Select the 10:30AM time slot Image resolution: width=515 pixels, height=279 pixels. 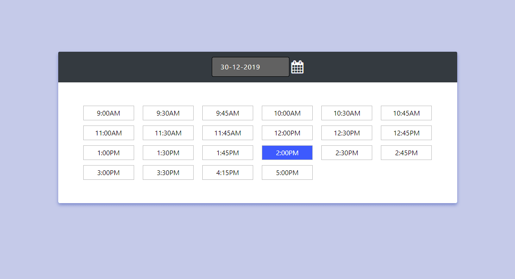coord(347,113)
